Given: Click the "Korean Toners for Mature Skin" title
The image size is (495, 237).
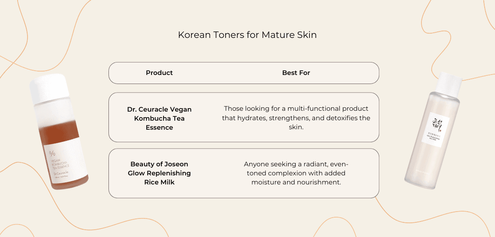Looking at the screenshot, I should (247, 35).
